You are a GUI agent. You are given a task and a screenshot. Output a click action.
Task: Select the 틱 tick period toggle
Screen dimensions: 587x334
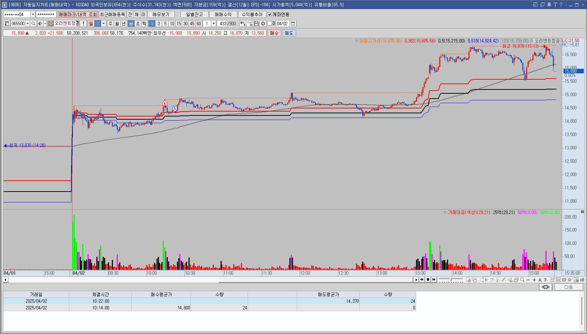click(145, 24)
